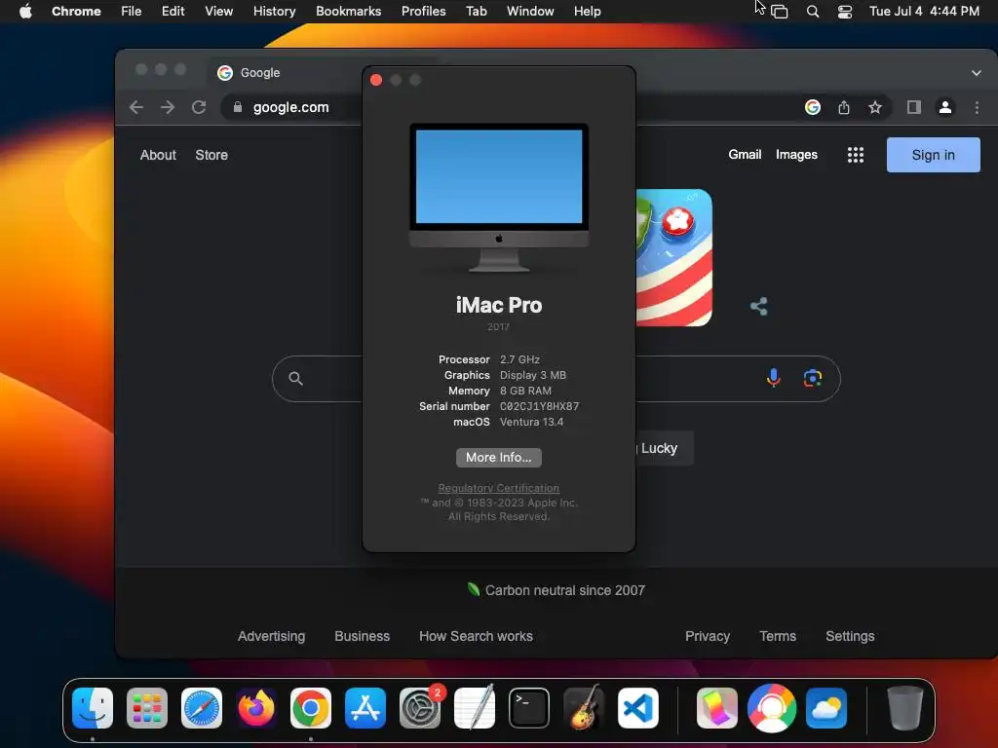The width and height of the screenshot is (998, 748).
Task: Click the Stage Manager menu bar icon
Action: click(x=779, y=12)
